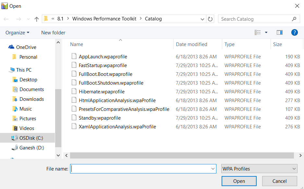Open Videos folder in sidebar
Image resolution: width=304 pixels, height=189 pixels.
27,128
